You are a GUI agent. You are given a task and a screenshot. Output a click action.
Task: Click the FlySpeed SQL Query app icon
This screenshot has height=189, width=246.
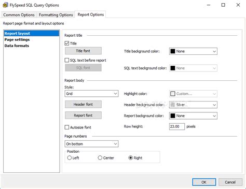click(5, 5)
